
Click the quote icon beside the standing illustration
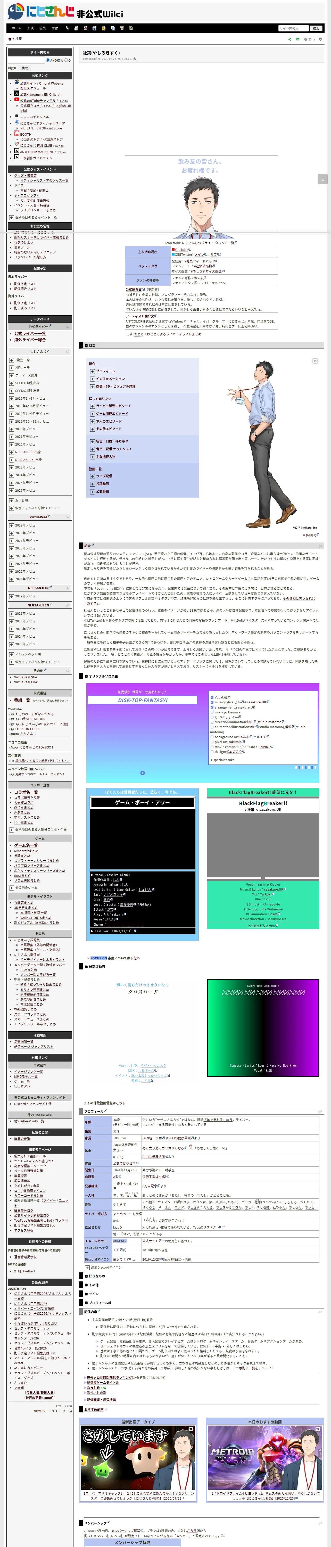click(315, 361)
